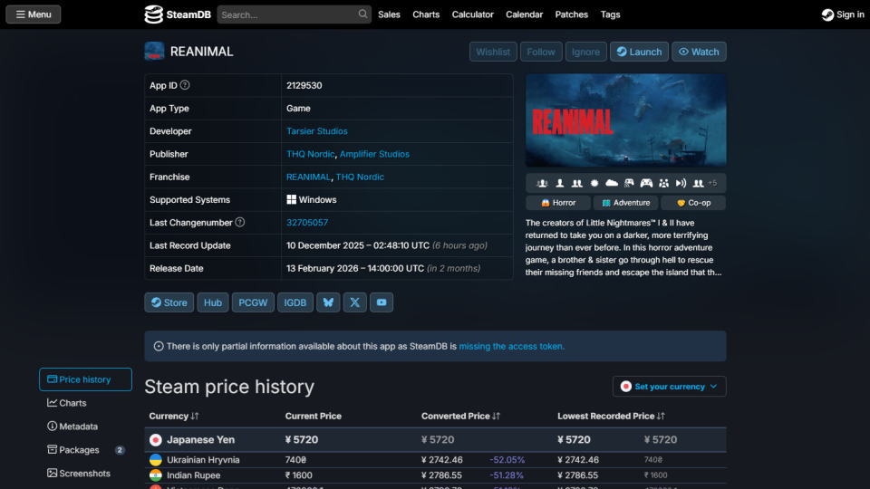Click the -52.05% price difference
Viewport: 870px width, 489px height.
[507, 460]
